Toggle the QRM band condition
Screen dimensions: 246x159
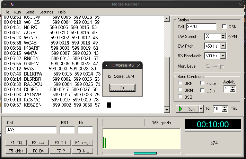pos(180,90)
